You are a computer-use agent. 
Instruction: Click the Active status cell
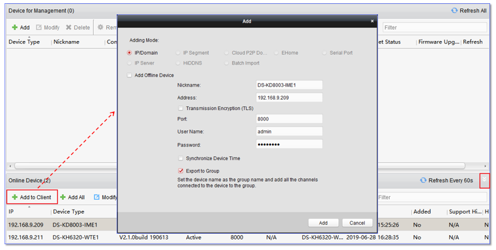[194, 238]
